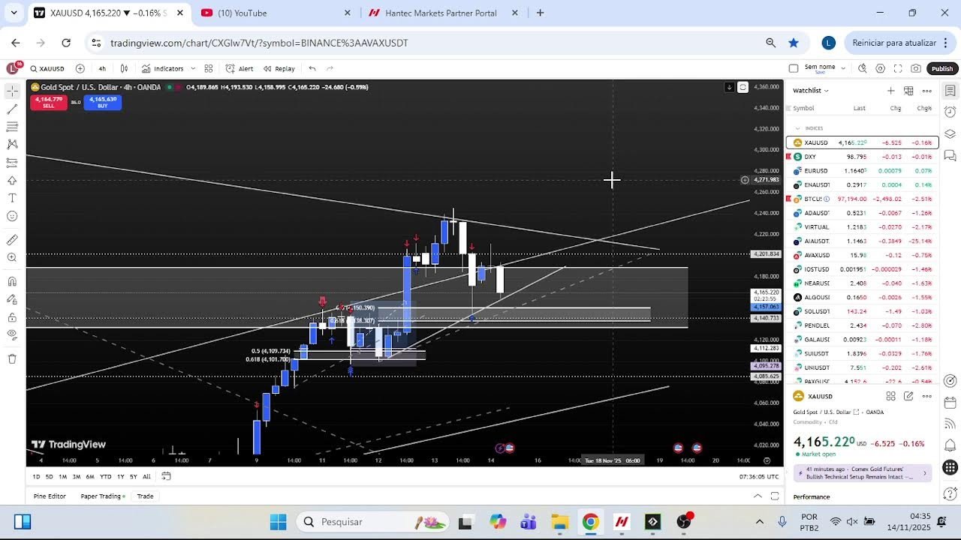This screenshot has width=961, height=540.
Task: Open the Comex Gold Futures news item
Action: pyautogui.click(x=862, y=473)
